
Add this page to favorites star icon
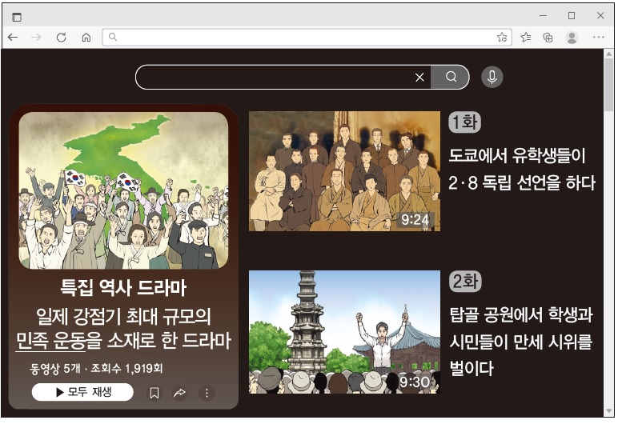tap(502, 38)
